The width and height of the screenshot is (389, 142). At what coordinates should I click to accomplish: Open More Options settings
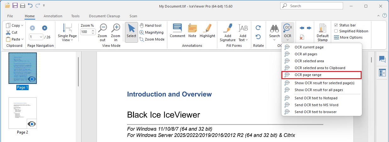coord(348,37)
